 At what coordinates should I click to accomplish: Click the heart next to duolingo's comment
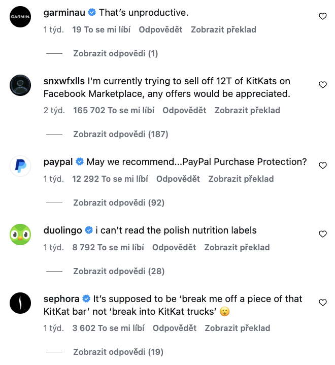[322, 234]
